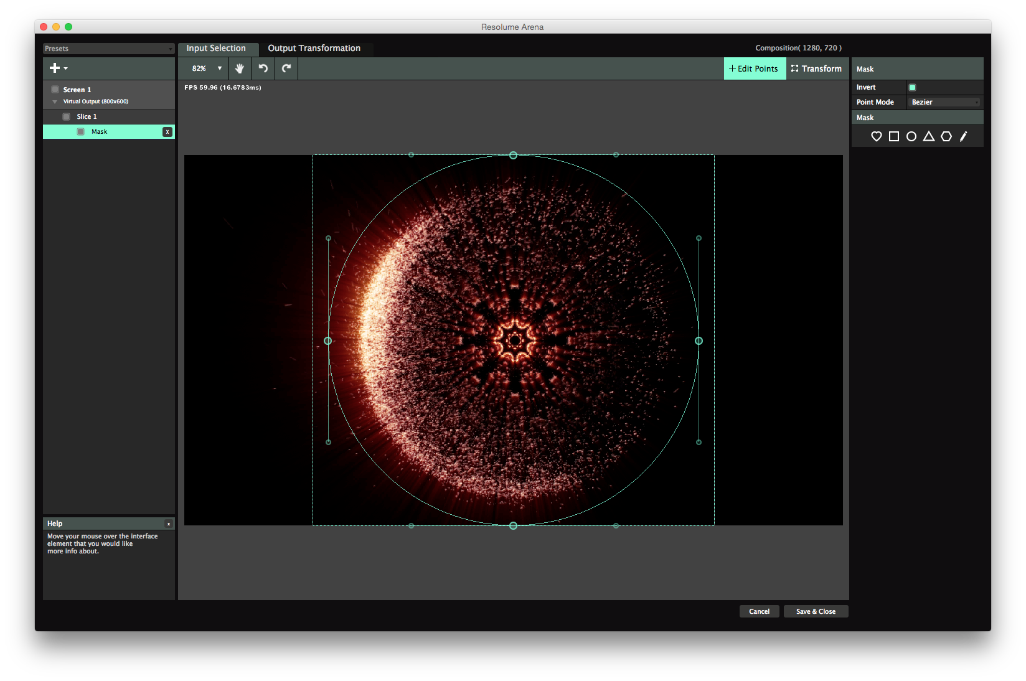
Task: Click the Save & Close button
Action: 816,611
